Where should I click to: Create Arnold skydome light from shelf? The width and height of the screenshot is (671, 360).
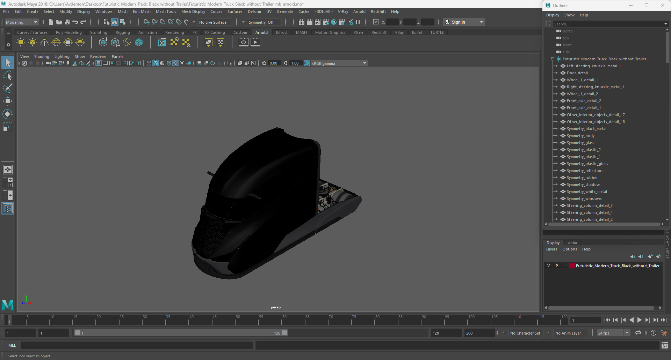(x=56, y=43)
